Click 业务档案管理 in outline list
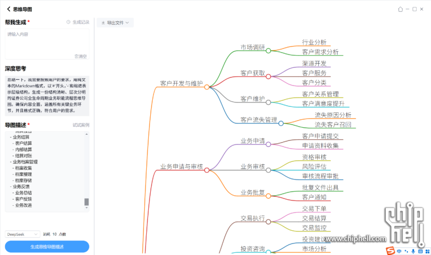 click(x=25, y=162)
